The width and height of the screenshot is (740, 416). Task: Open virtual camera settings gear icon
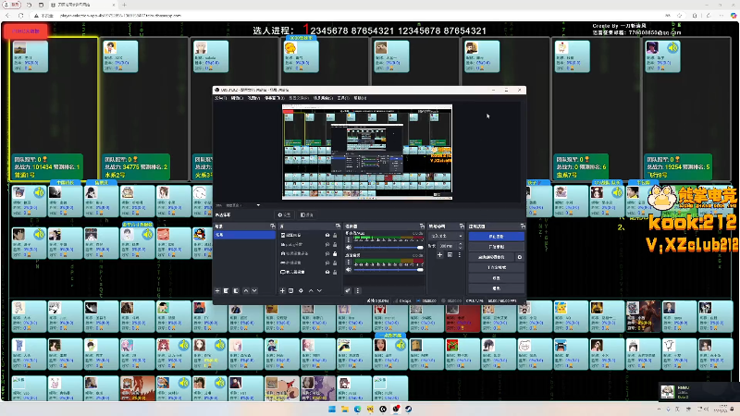[520, 257]
